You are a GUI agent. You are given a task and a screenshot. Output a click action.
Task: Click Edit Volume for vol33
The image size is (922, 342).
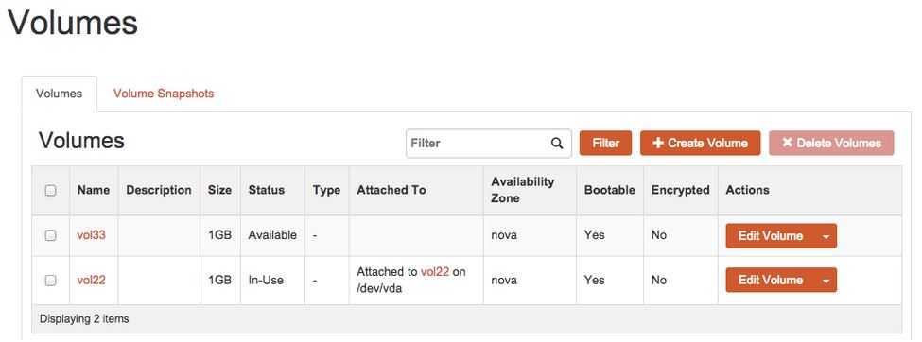771,235
